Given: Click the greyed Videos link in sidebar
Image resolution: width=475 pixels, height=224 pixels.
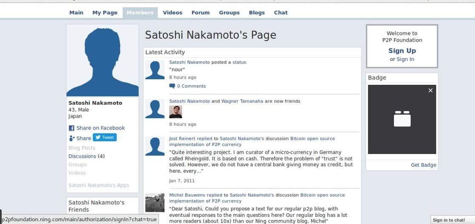Looking at the screenshot, I should [77, 173].
